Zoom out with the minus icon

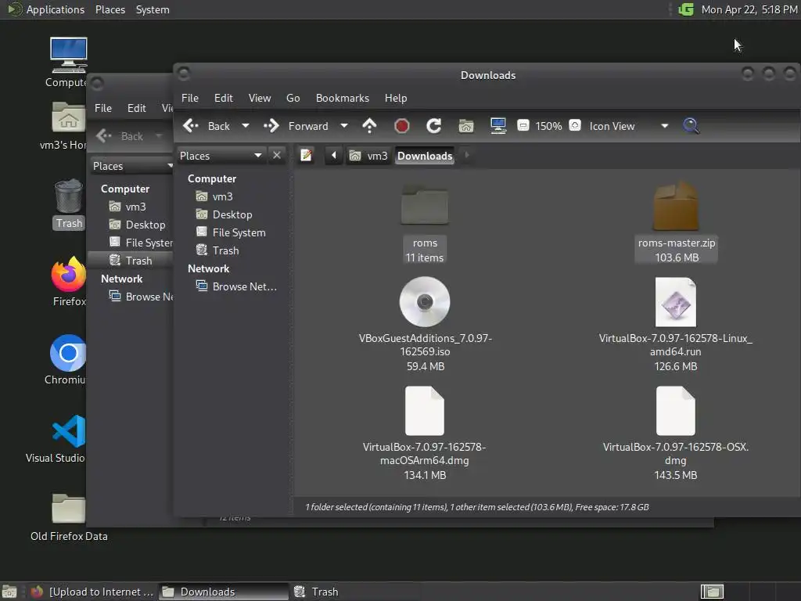(x=523, y=126)
